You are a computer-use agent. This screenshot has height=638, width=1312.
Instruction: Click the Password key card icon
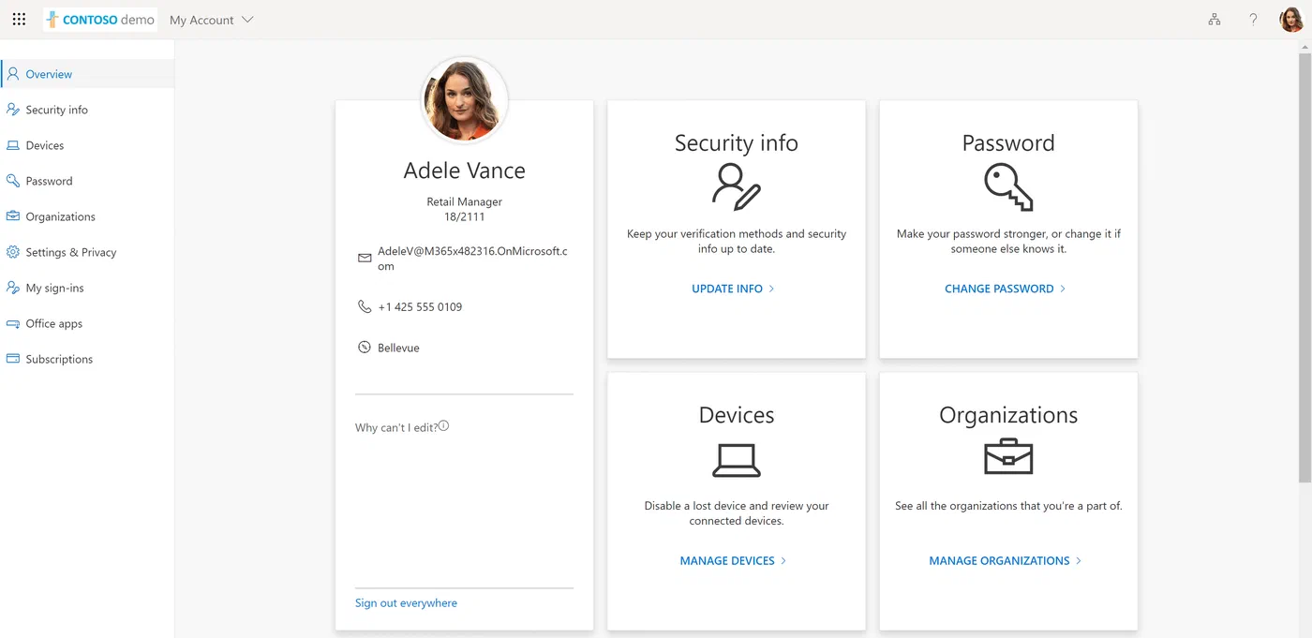pos(1008,186)
